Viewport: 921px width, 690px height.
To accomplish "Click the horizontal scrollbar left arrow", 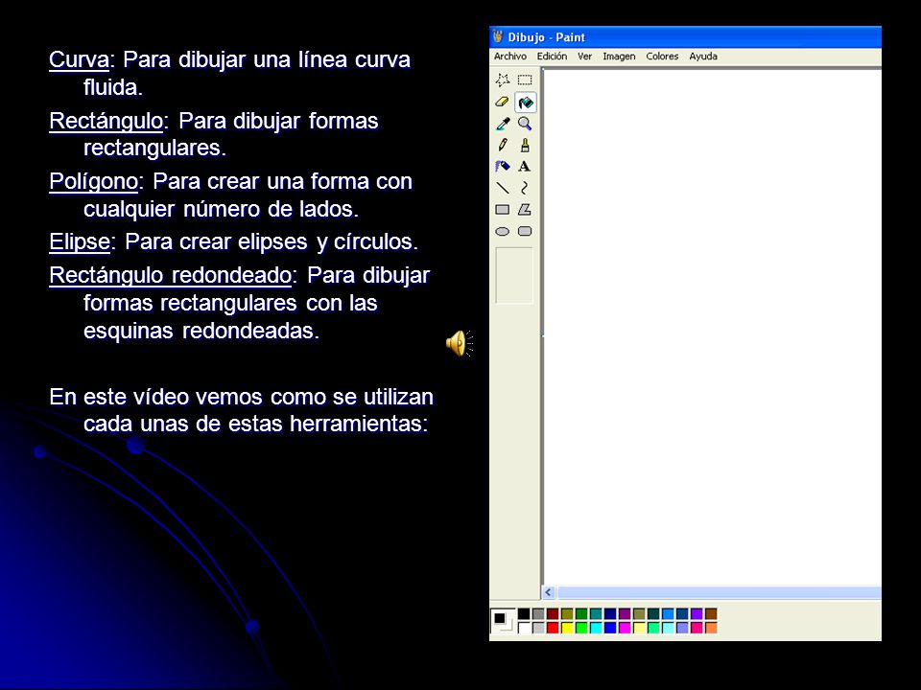I will [x=549, y=592].
